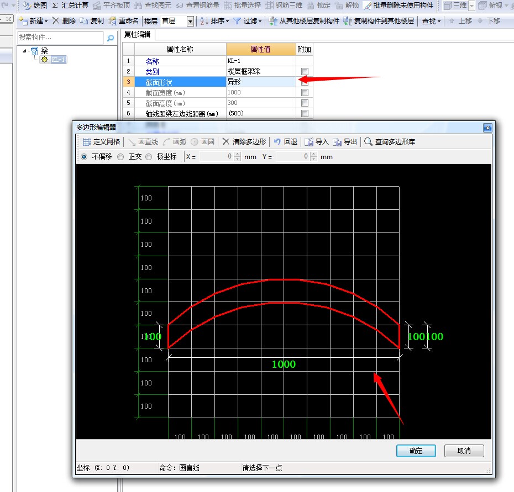Image resolution: width=514 pixels, height=492 pixels.
Task: Click 清除多边形 clear polygon
Action: click(x=244, y=142)
